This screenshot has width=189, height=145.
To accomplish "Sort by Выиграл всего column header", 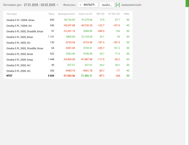I will pyautogui.click(x=66, y=14).
